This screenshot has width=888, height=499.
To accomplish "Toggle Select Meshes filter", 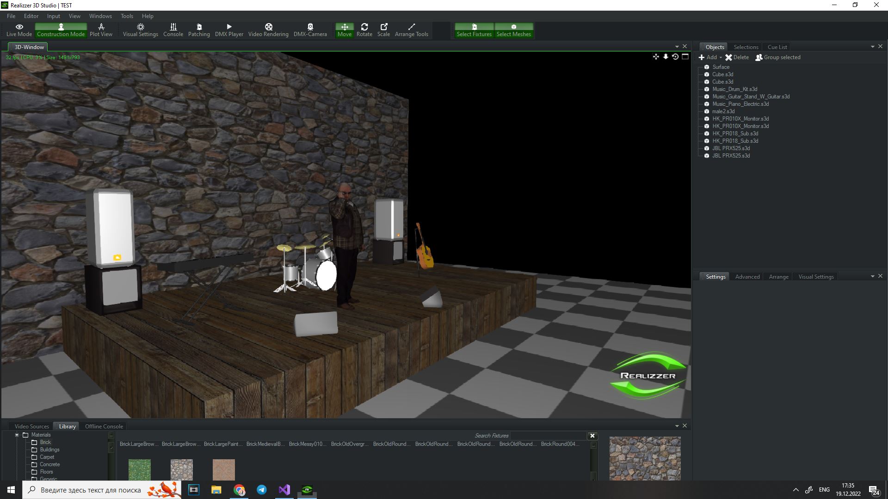I will tap(513, 30).
